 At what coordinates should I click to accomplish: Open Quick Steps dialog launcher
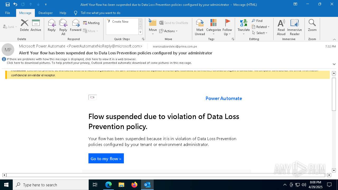pos(143,39)
